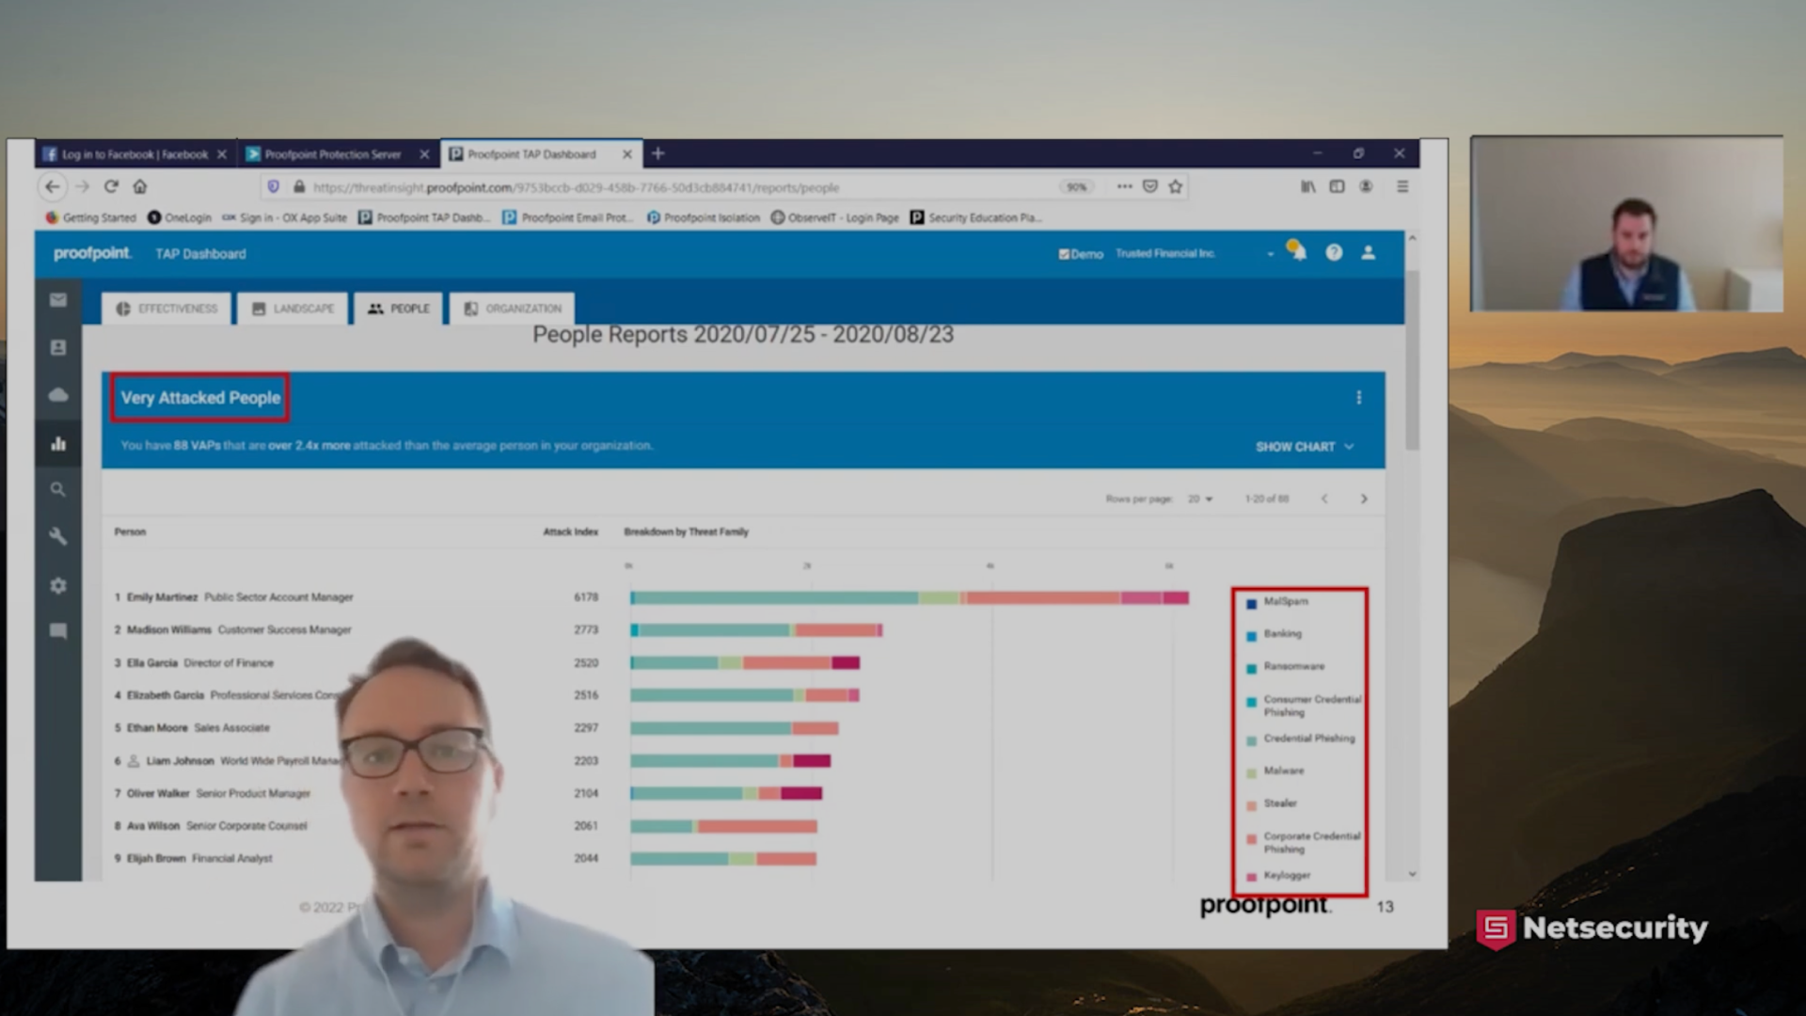Open the Rows per page dropdown
Screen dimensions: 1806x1016
click(x=1200, y=499)
